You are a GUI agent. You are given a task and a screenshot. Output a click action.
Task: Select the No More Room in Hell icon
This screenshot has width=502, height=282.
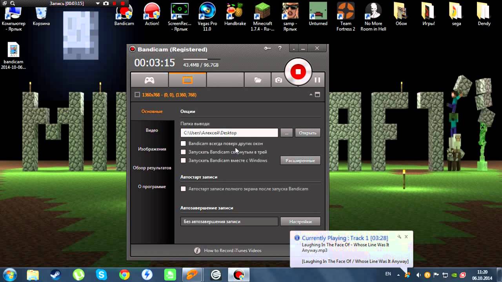pos(373,17)
